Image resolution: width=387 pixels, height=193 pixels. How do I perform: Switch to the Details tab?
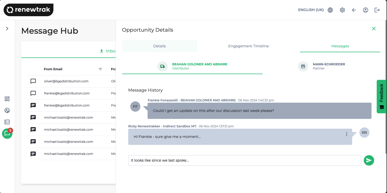(x=159, y=46)
